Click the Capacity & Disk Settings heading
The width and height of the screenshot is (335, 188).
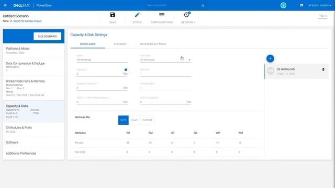(88, 35)
